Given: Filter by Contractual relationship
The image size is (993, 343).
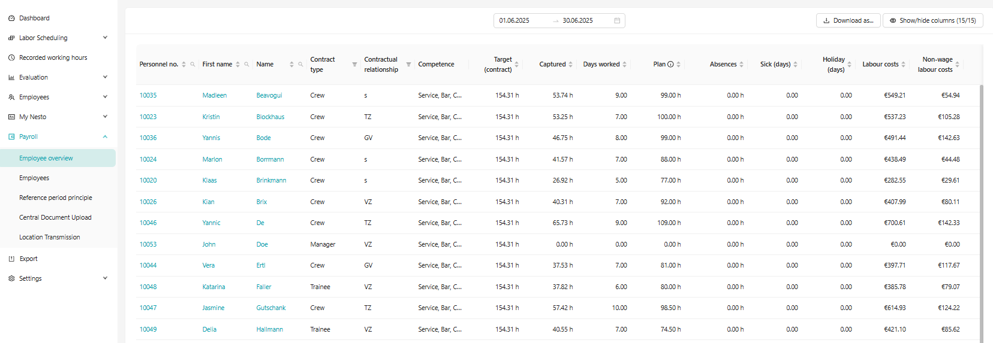Looking at the screenshot, I should click(x=408, y=65).
